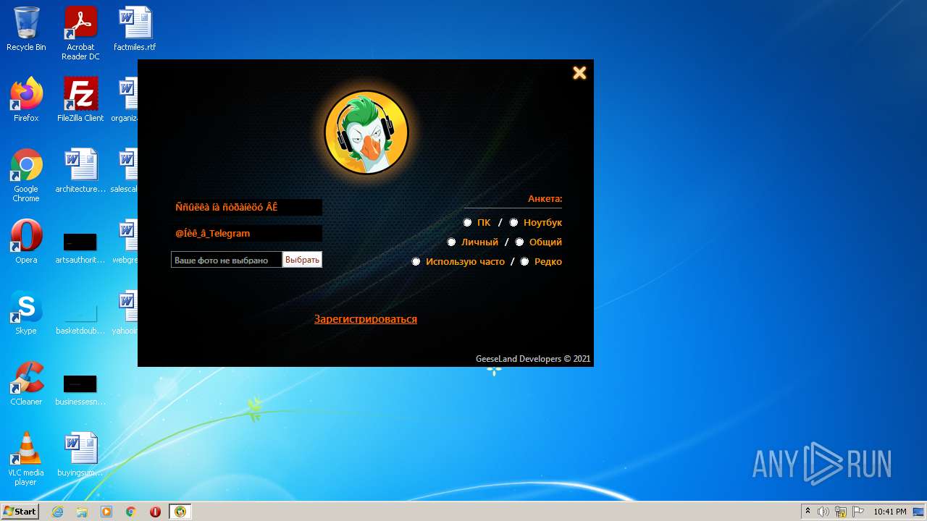Close the GeeseLand registration window
Screen dimensions: 927x521
(579, 72)
